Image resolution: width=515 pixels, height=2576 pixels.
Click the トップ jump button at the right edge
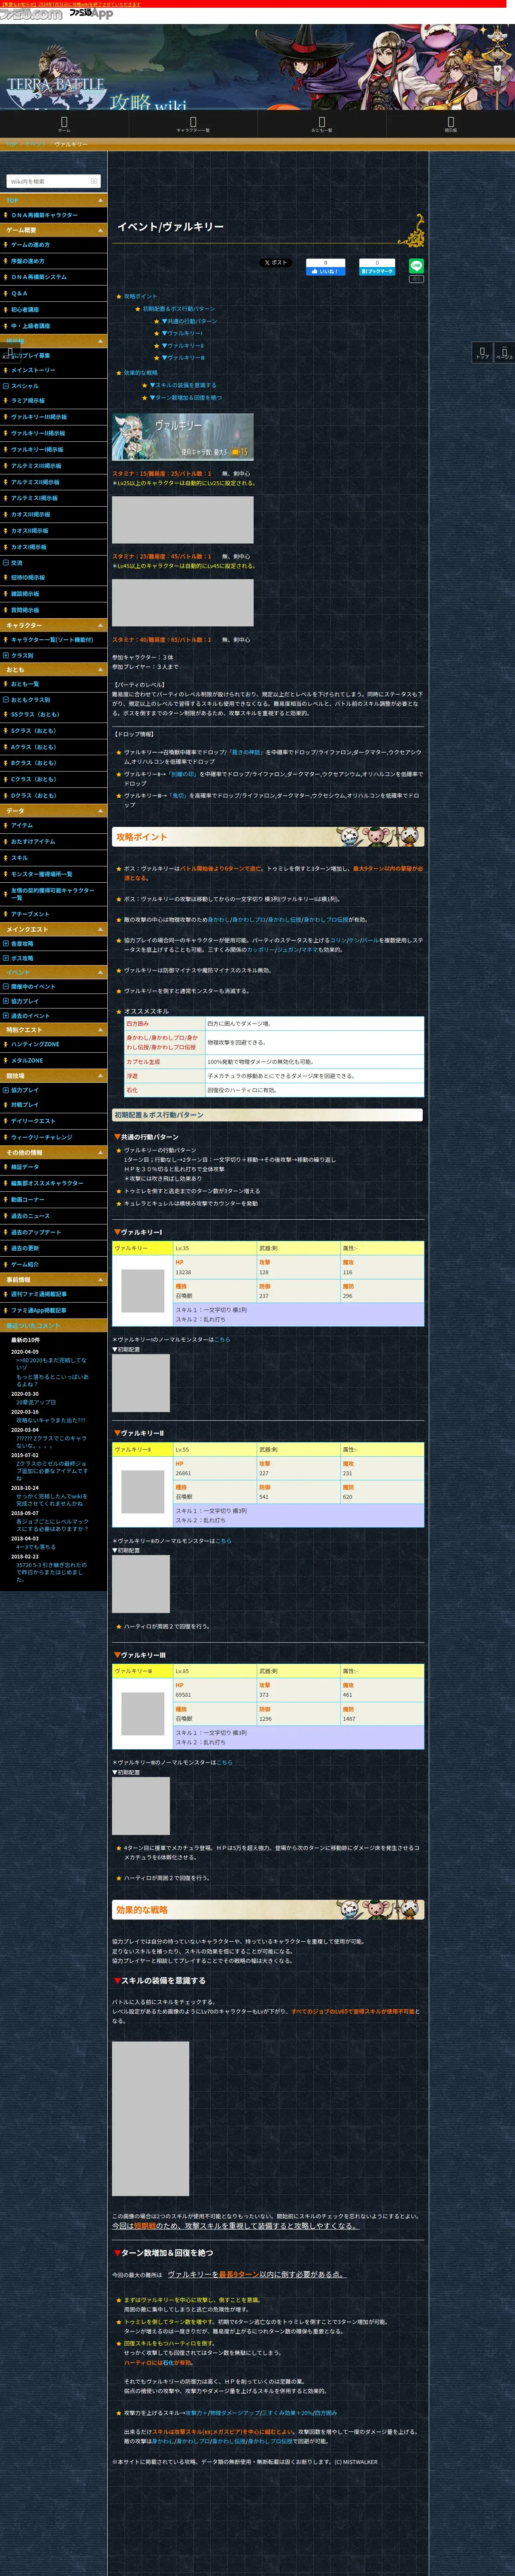pos(482,353)
